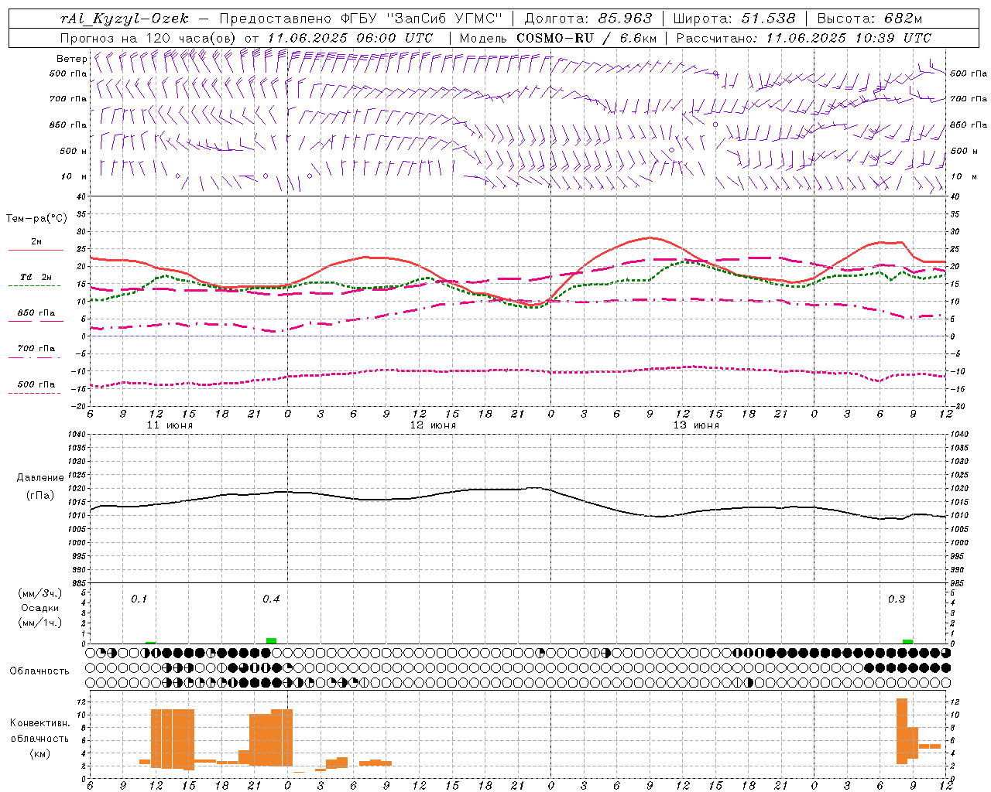Click the 10 м wind level label at left
This screenshot has width=991, height=792.
(74, 176)
